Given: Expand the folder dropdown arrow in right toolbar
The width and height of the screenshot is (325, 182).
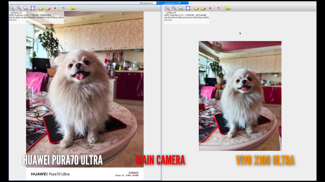Looking at the screenshot, I should 230,9.
